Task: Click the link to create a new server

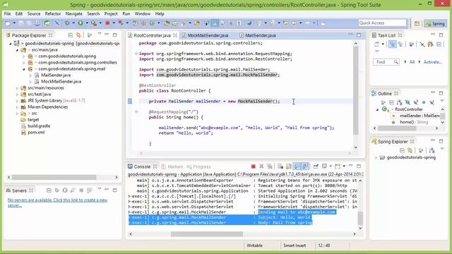Action: [x=57, y=202]
